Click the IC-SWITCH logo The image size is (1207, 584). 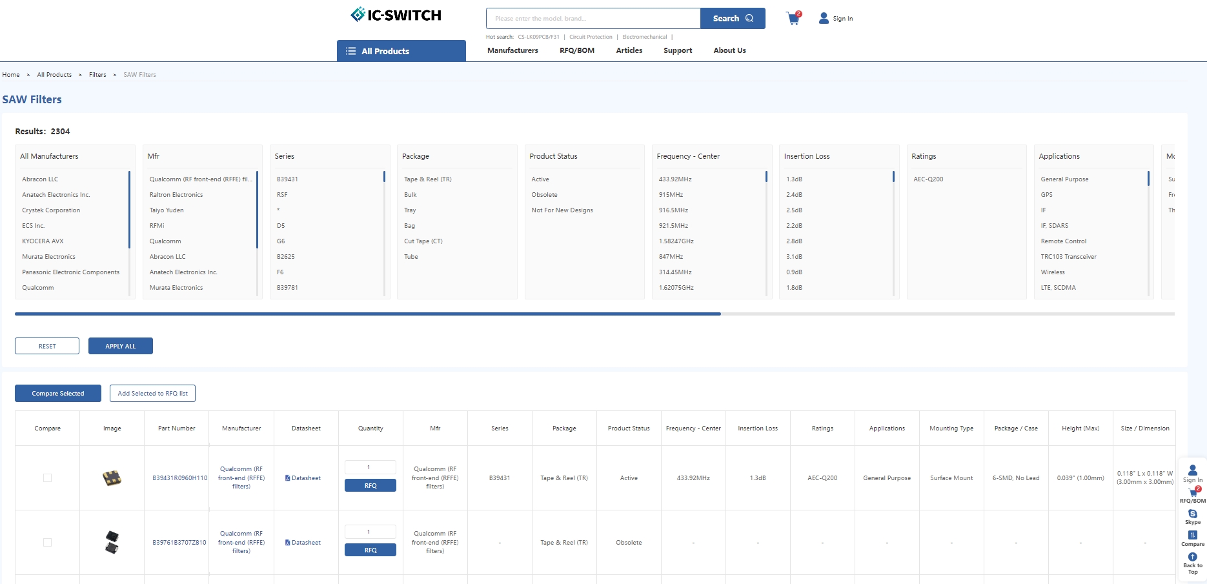(x=396, y=15)
